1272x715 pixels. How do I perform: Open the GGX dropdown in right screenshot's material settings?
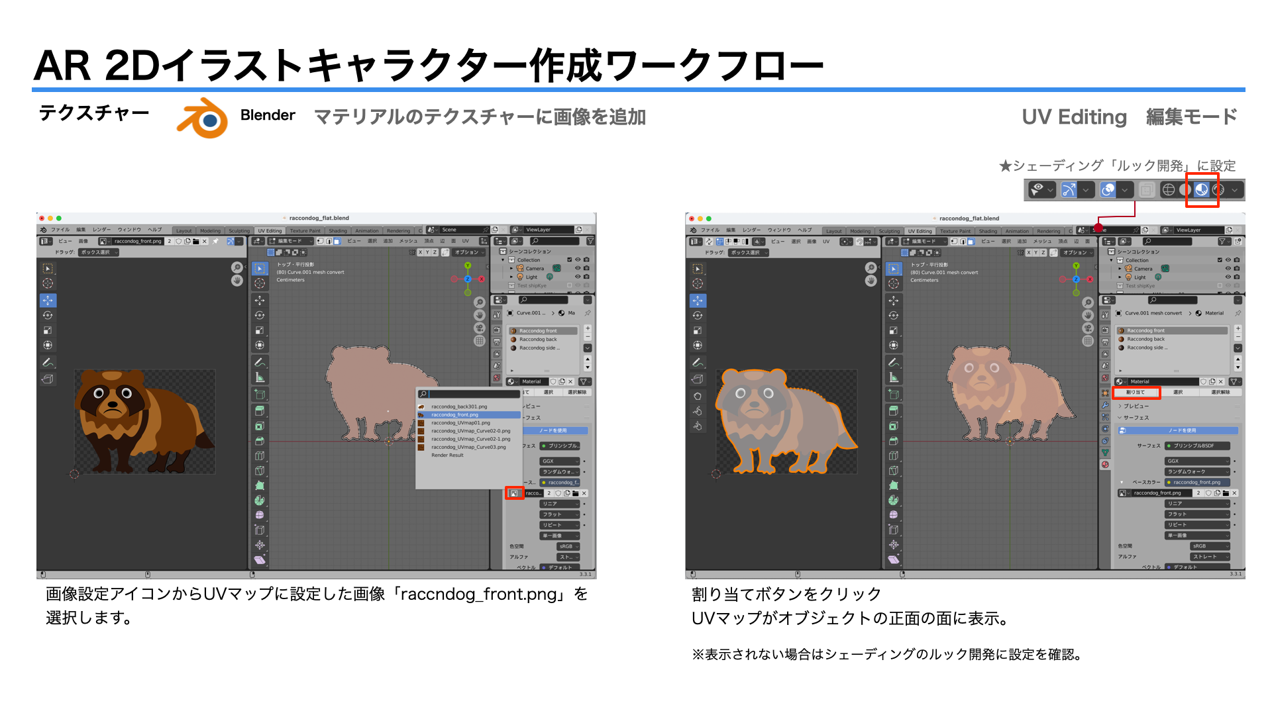[x=1197, y=461]
